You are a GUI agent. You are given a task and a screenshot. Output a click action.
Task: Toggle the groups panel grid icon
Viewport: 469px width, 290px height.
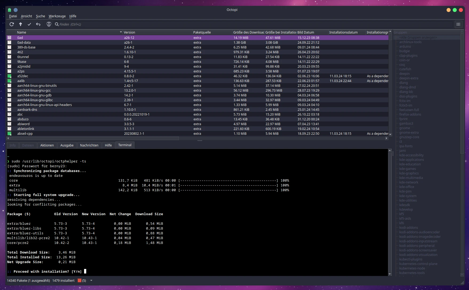click(x=458, y=24)
